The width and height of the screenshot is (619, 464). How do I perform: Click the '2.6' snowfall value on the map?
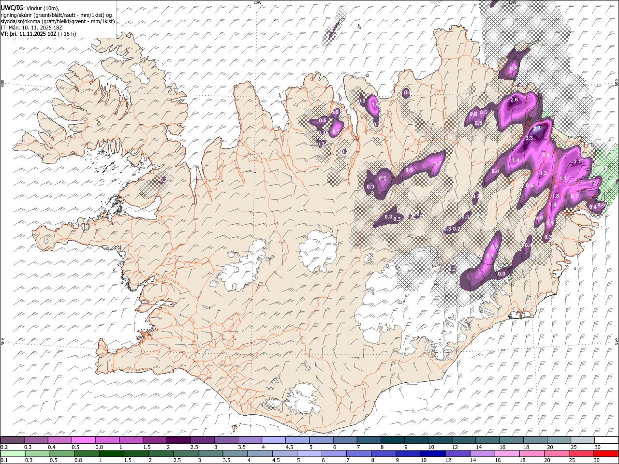[514, 100]
